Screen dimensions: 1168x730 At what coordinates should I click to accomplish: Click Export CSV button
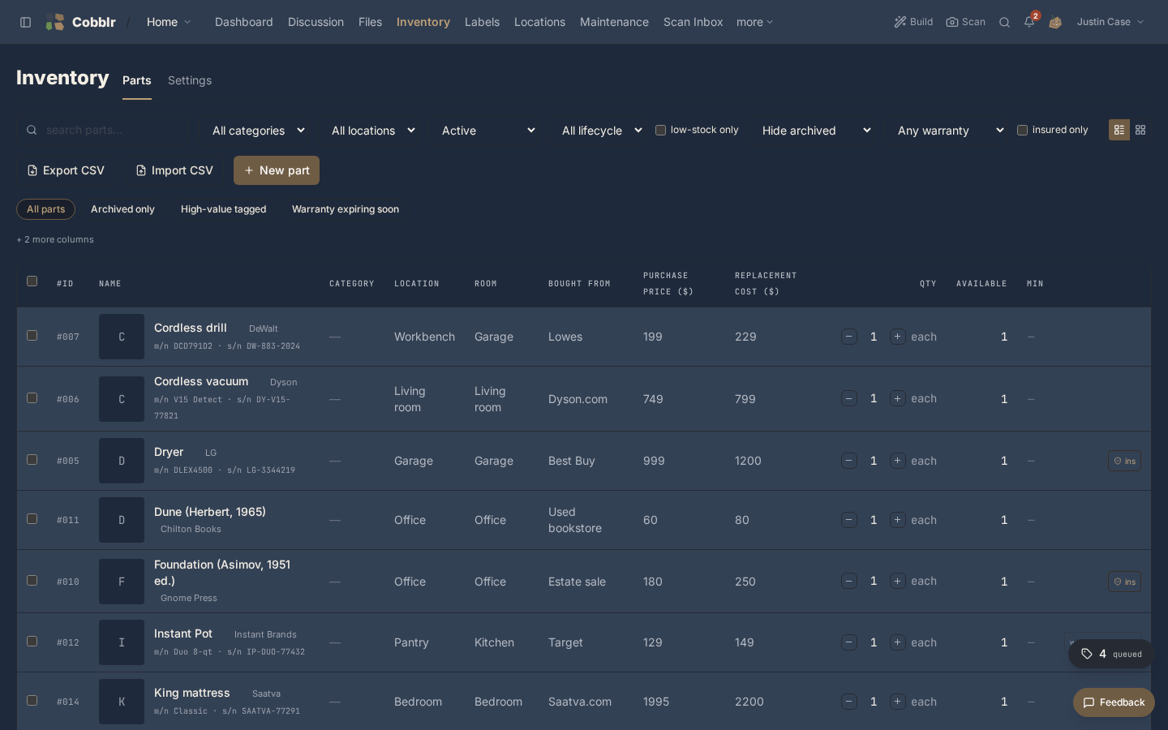pyautogui.click(x=66, y=170)
